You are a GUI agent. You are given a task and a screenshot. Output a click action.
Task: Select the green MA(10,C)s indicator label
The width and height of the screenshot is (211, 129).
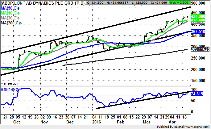[x=11, y=13]
